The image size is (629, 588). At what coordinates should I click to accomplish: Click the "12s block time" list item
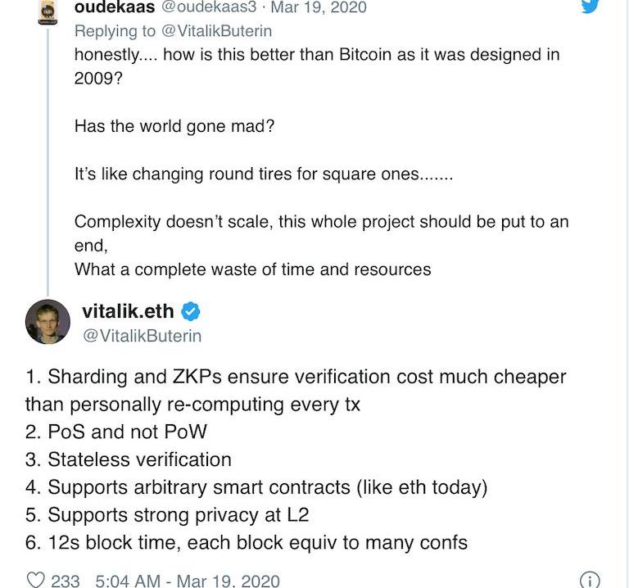[246, 542]
